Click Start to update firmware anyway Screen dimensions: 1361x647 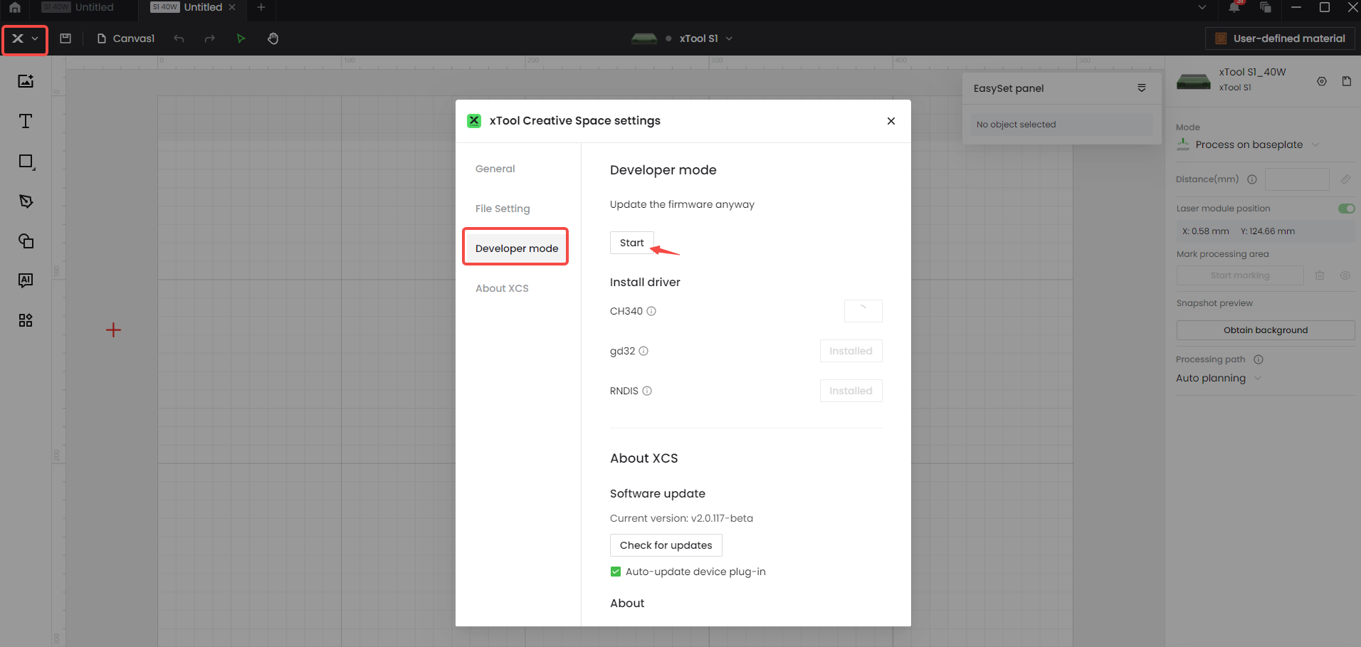pyautogui.click(x=631, y=243)
